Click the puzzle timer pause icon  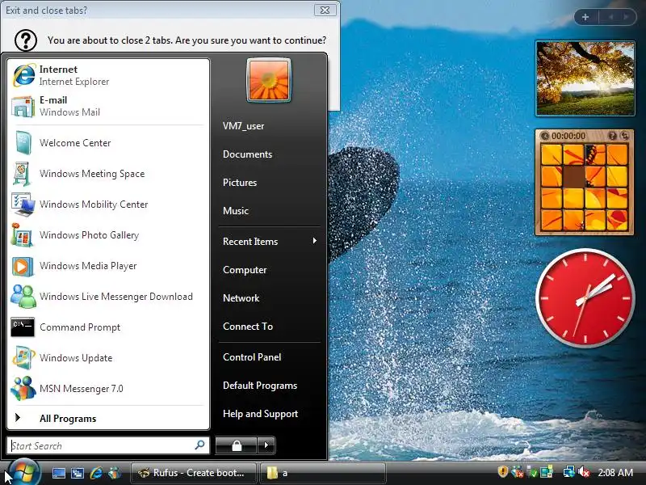[x=544, y=136]
